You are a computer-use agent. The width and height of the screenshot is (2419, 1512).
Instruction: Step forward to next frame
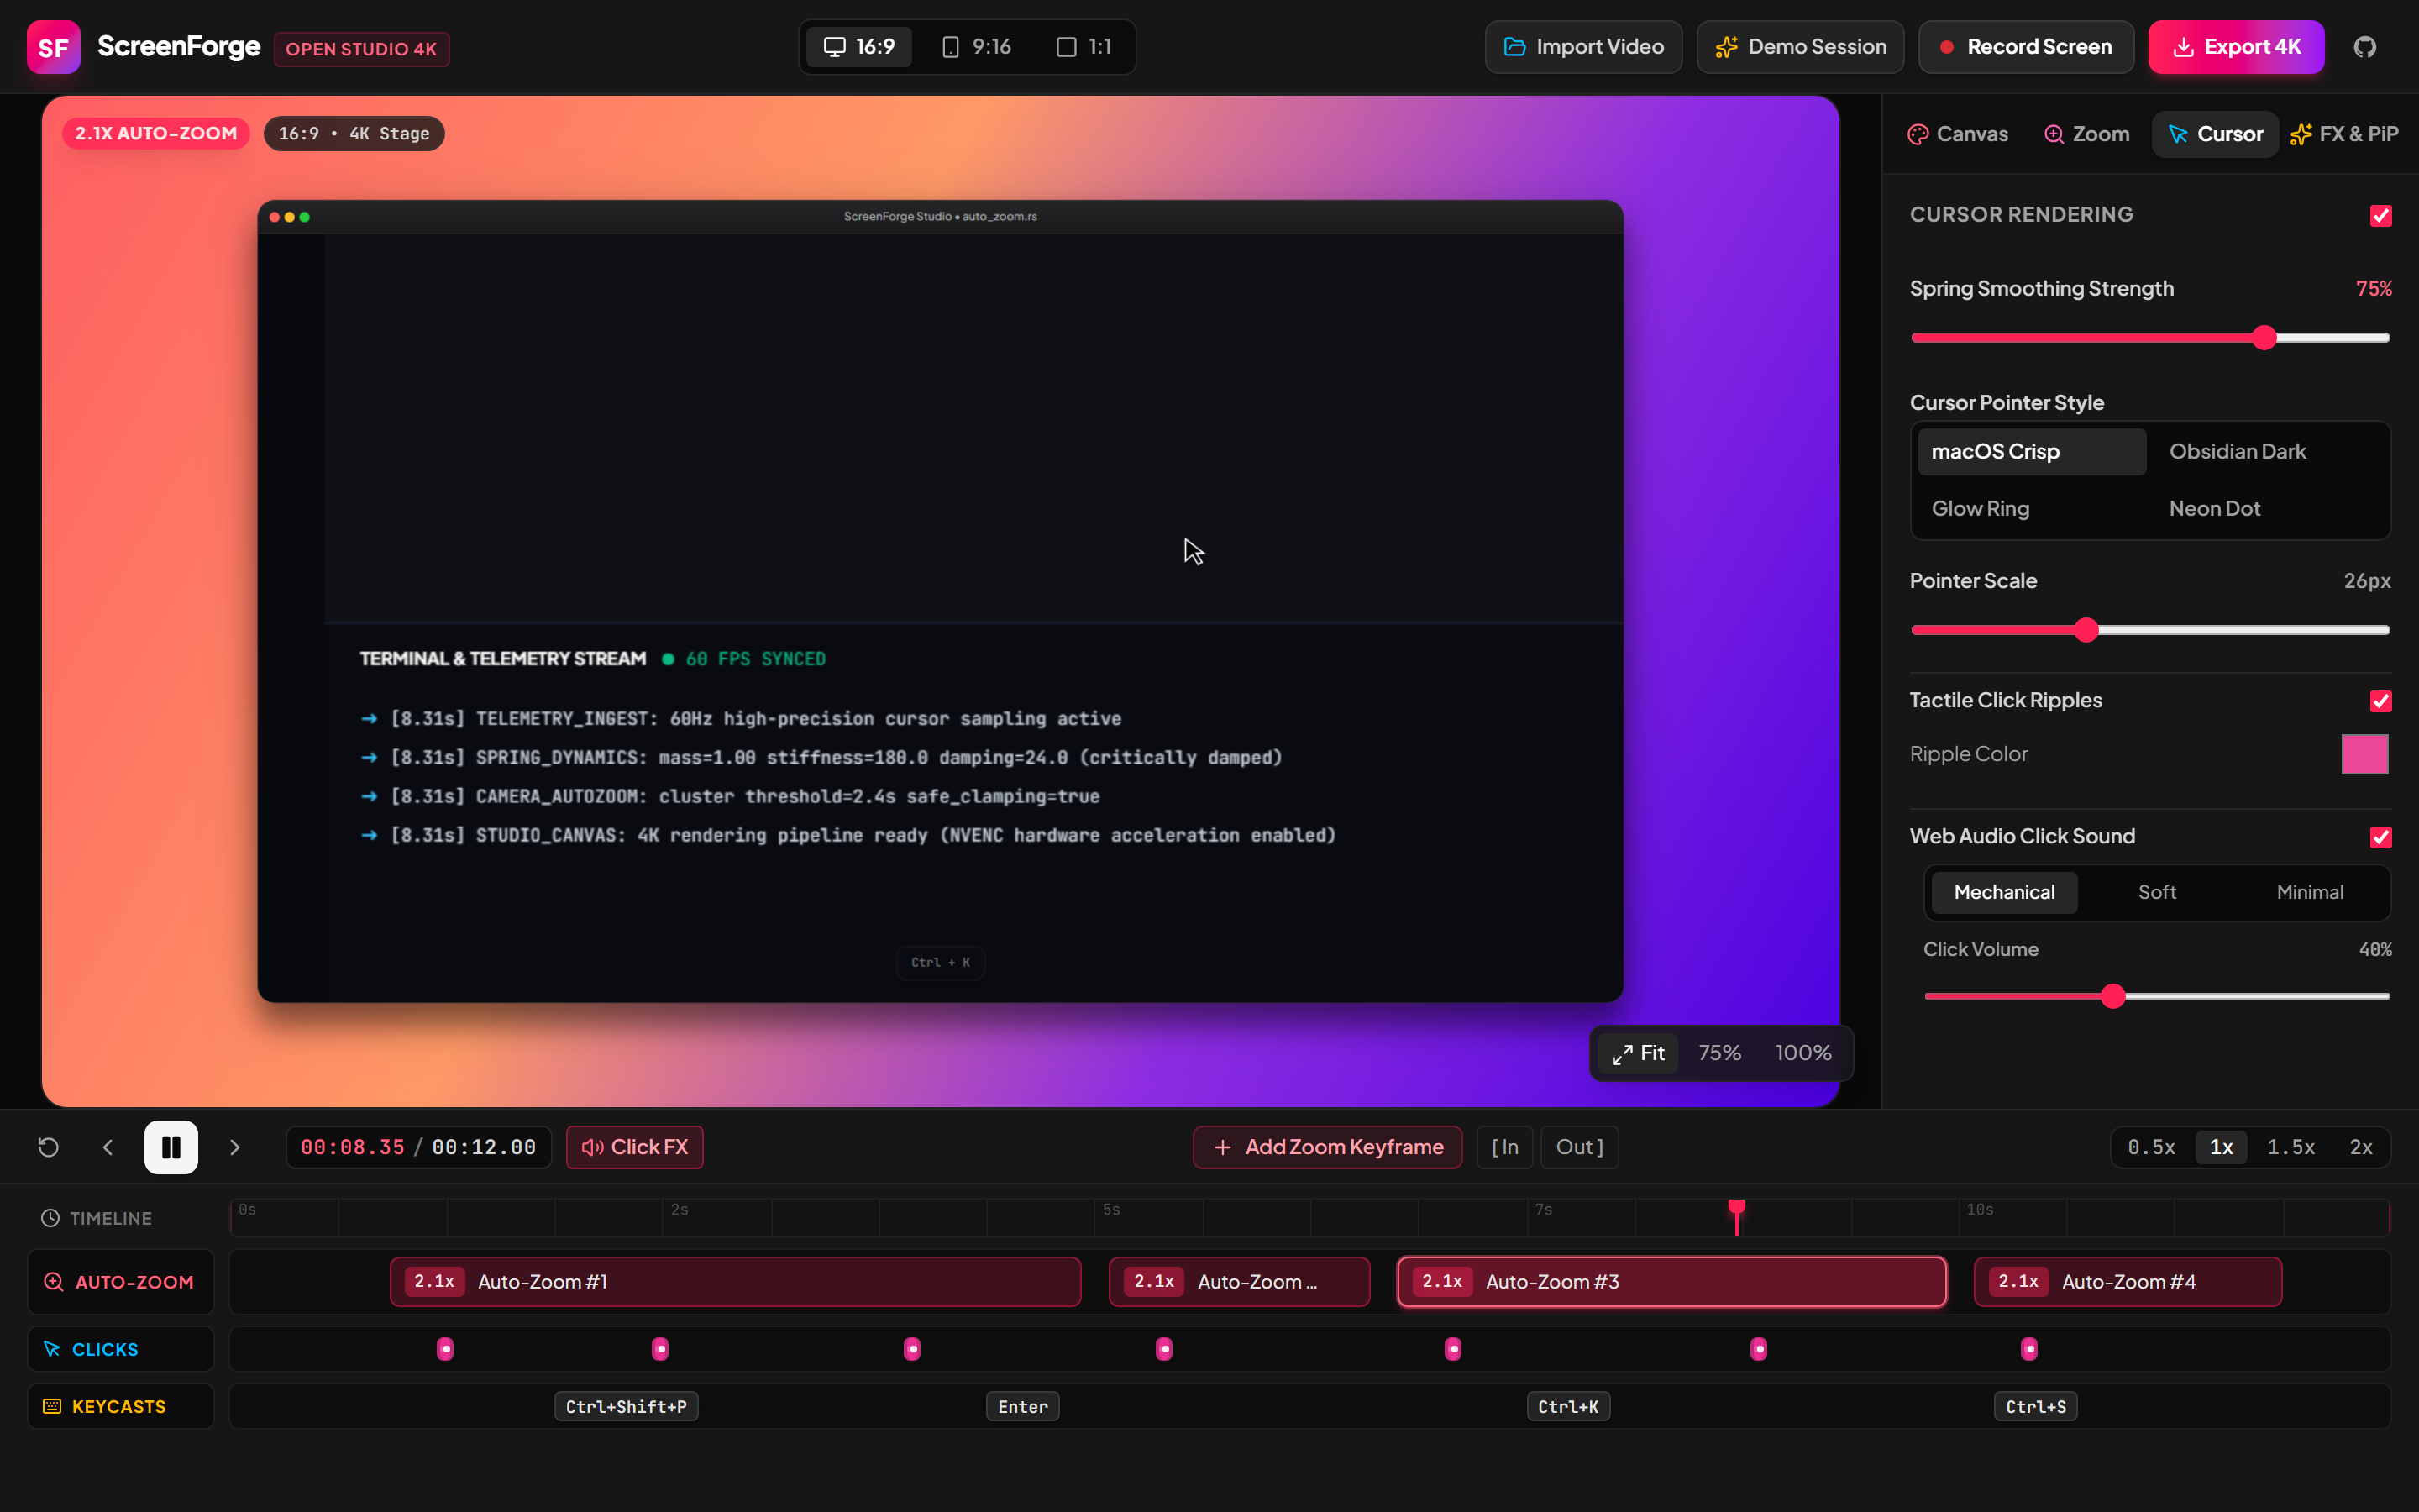[x=235, y=1147]
